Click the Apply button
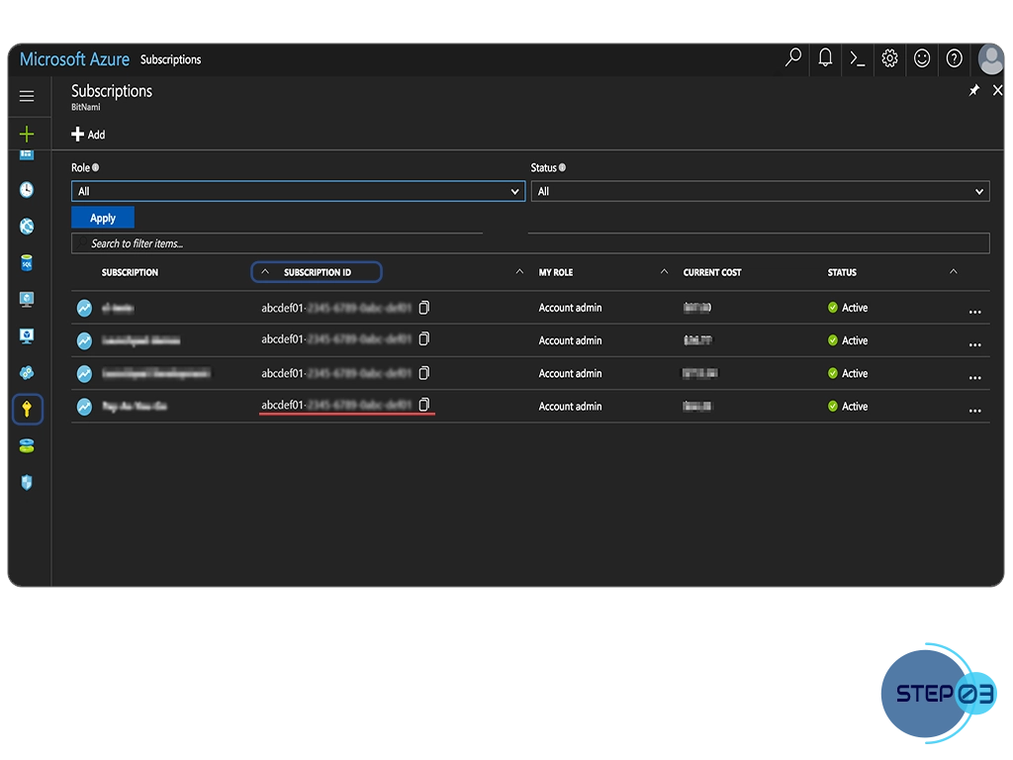 [103, 218]
